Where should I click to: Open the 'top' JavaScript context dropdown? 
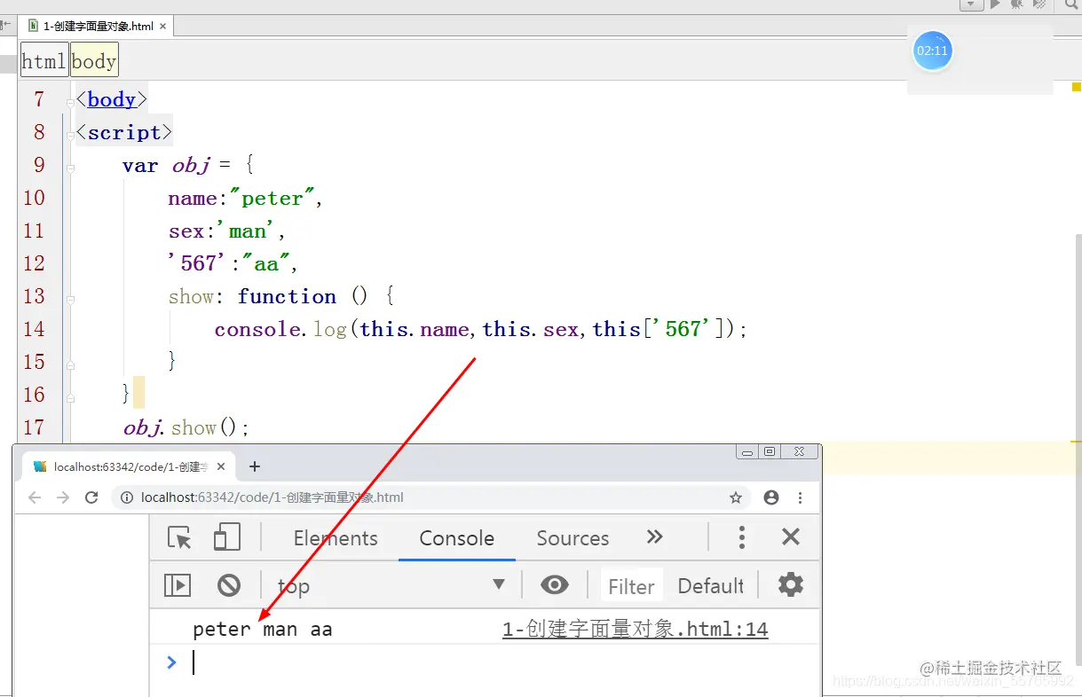pos(391,585)
